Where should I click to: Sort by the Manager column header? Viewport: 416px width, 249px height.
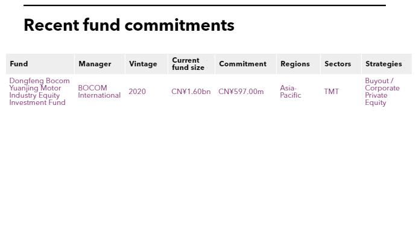click(95, 64)
